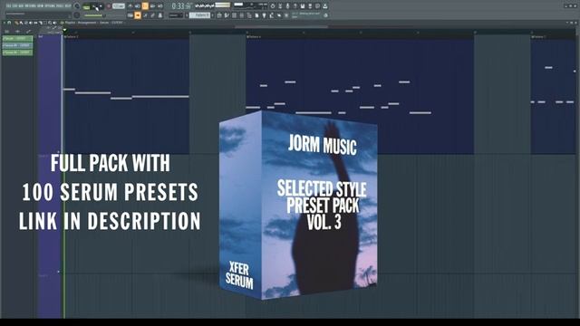Select the playlist Select tool
The image size is (580, 326).
[x=45, y=23]
